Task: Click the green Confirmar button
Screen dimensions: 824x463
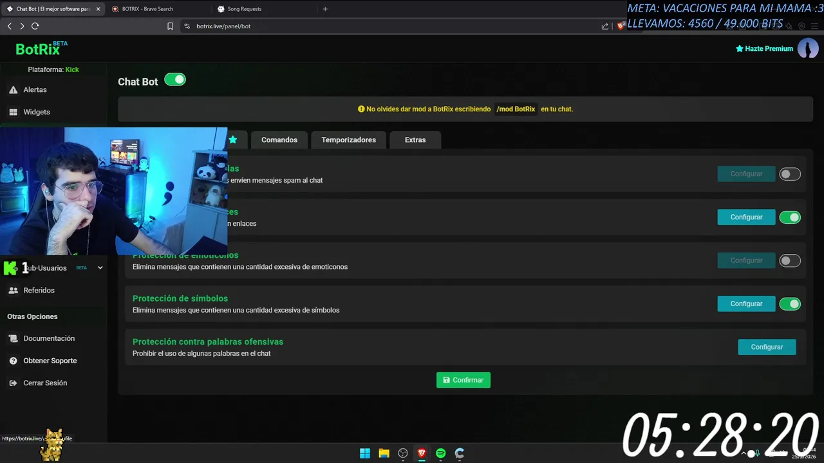Action: click(x=464, y=380)
